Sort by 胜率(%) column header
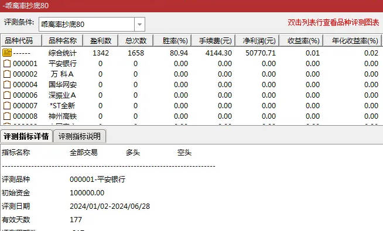This screenshot has width=383, height=231. click(x=172, y=40)
